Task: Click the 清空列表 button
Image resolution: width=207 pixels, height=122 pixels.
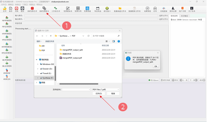Action: coord(165,80)
